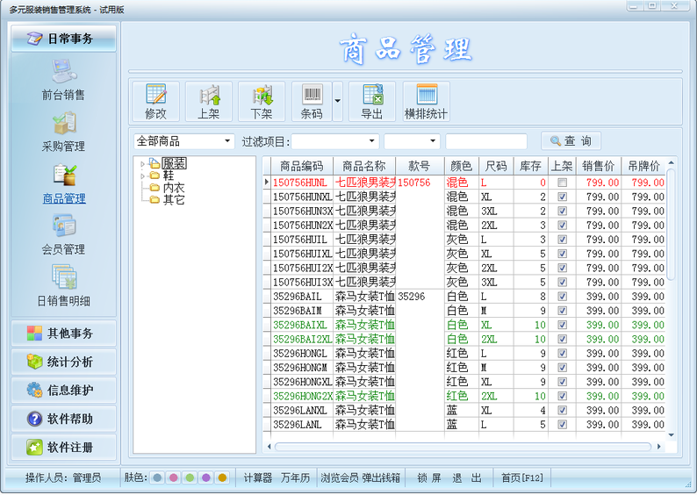
Task: Expand the 服装 tree node
Action: point(142,164)
